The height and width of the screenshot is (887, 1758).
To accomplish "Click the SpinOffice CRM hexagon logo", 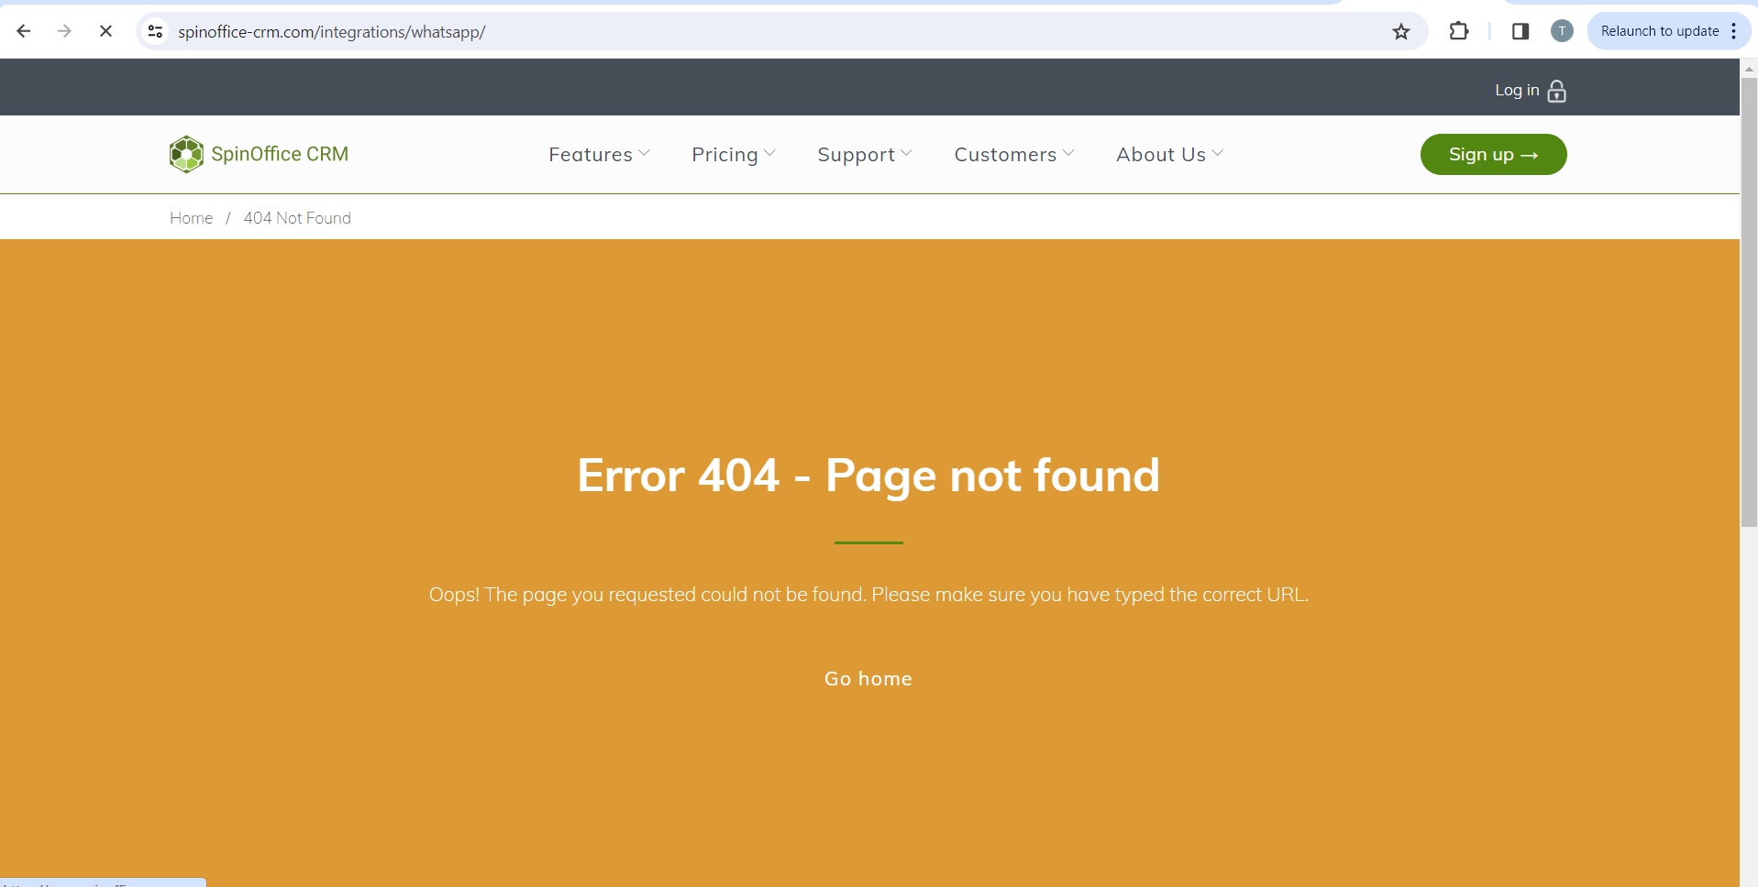I will 186,154.
